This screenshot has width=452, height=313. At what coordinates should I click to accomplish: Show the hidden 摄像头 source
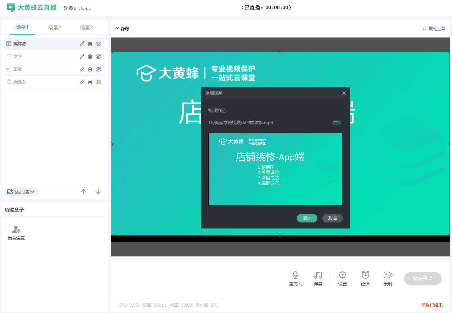click(98, 82)
